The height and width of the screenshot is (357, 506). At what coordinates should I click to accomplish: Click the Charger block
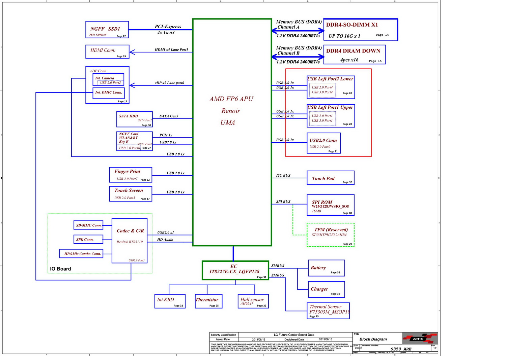tap(326, 289)
